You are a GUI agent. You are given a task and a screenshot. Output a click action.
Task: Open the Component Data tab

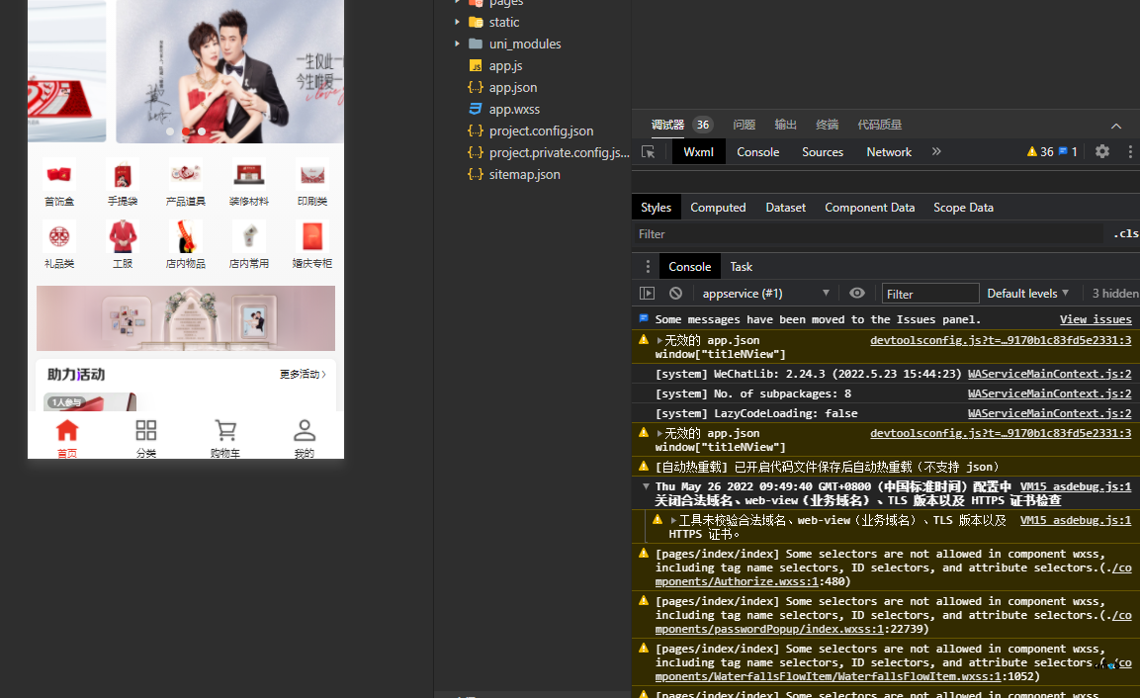[869, 208]
